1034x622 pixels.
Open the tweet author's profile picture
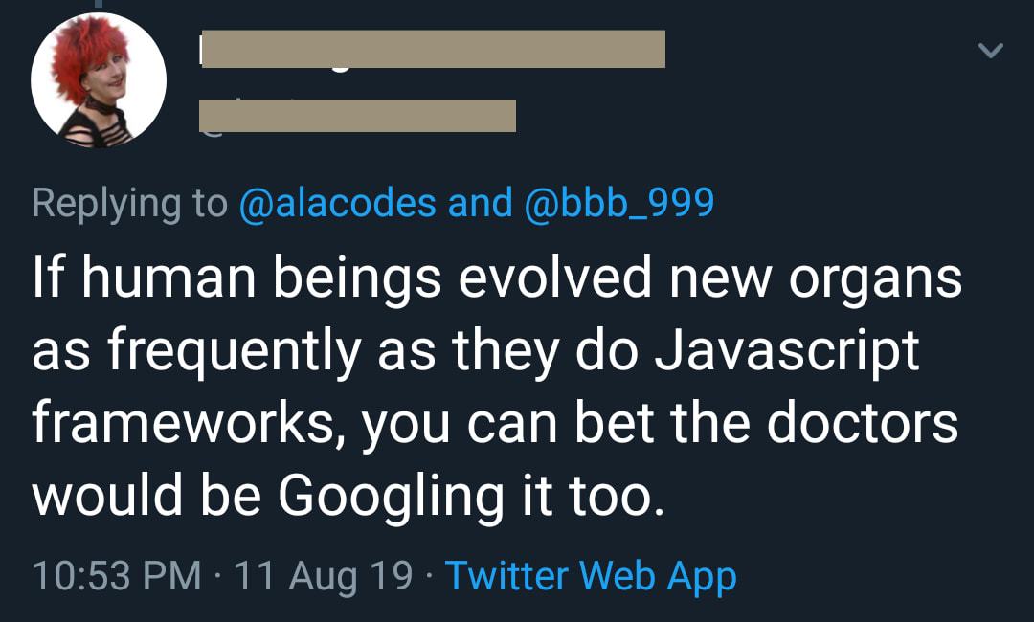(x=99, y=80)
